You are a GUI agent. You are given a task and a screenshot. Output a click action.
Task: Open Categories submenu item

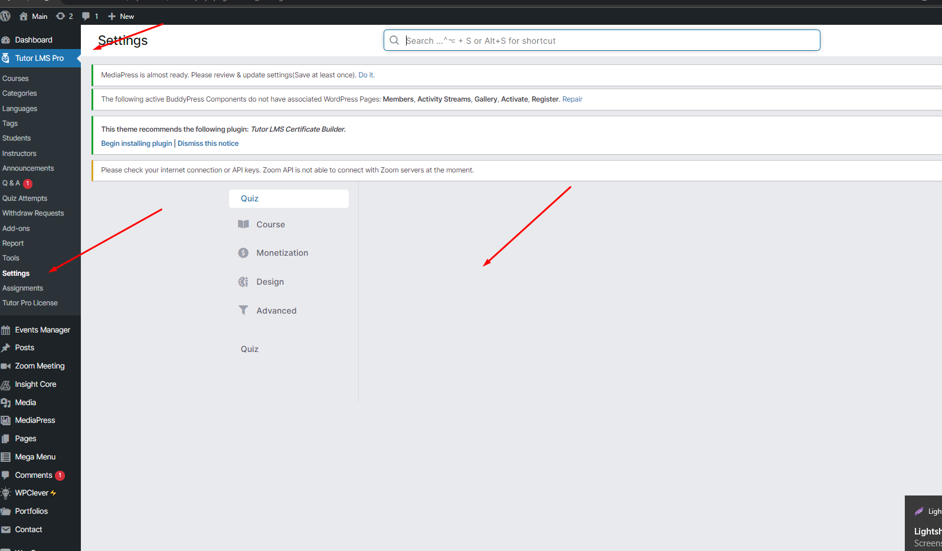19,93
